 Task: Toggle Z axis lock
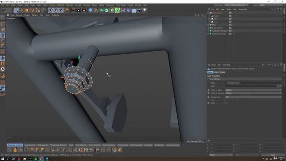pyautogui.click(x=61, y=10)
